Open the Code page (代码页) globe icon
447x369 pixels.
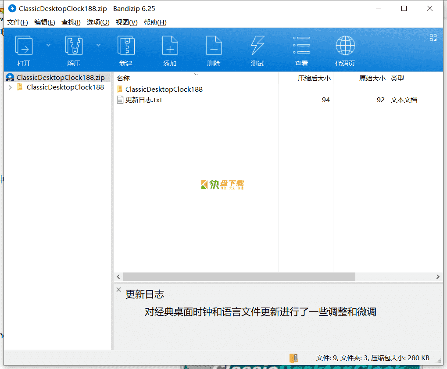tap(345, 45)
